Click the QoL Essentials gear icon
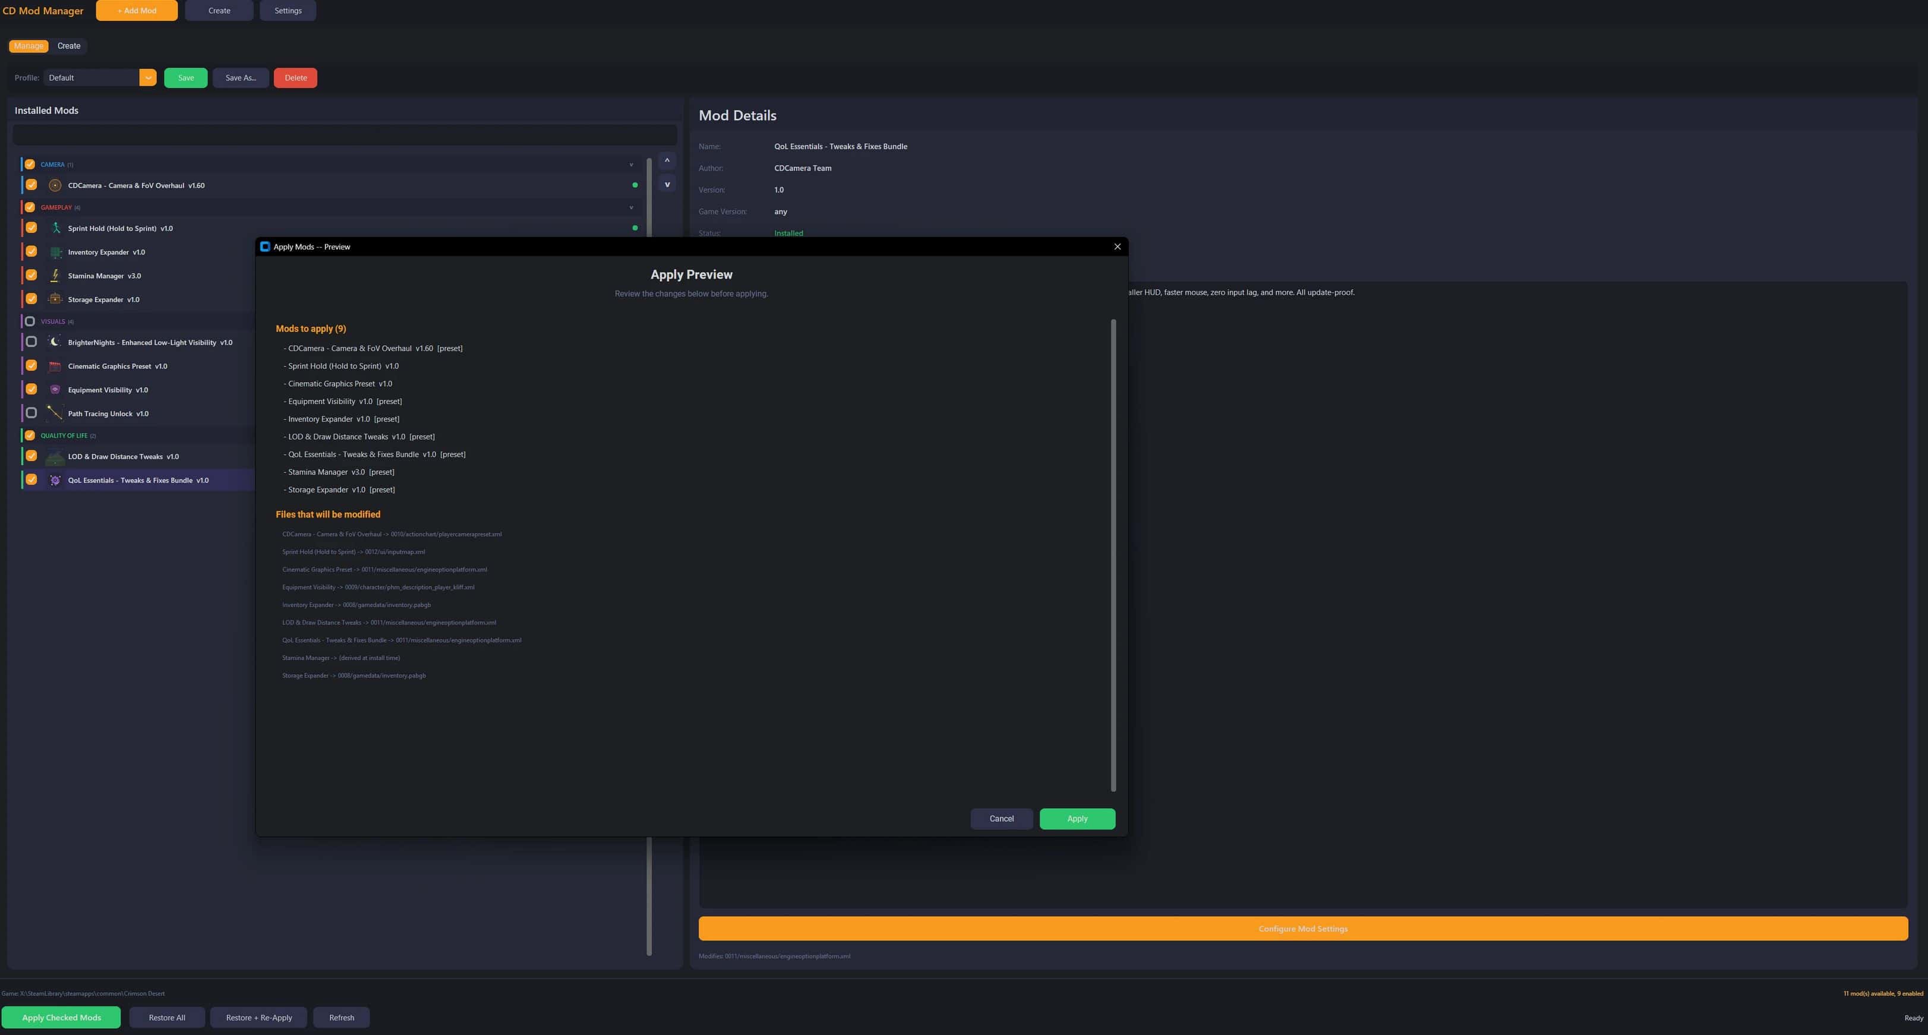This screenshot has width=1928, height=1035. pyautogui.click(x=55, y=481)
